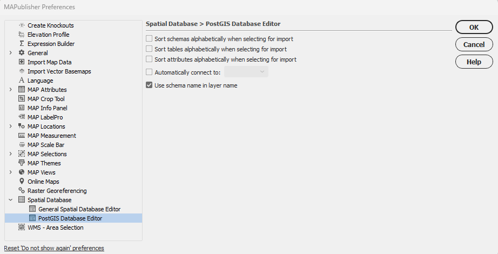Enable sorting schemas alphabetically checkbox
The image size is (498, 254).
click(149, 38)
